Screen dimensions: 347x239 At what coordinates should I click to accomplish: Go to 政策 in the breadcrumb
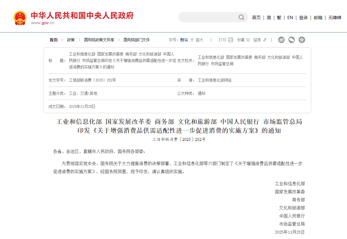[x=71, y=40]
